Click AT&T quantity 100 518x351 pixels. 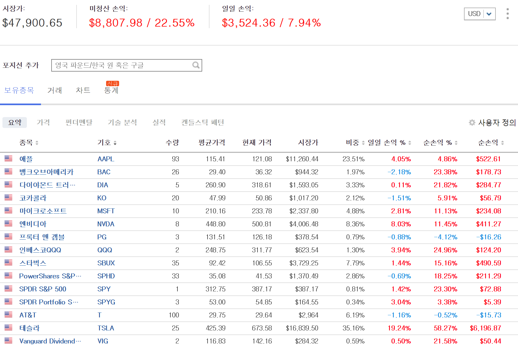[174, 315]
